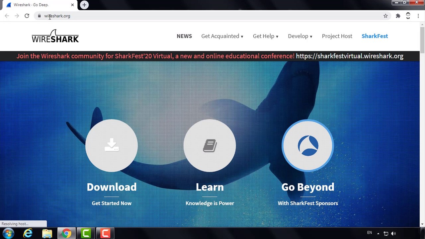The height and width of the screenshot is (239, 425).
Task: Click Get Started Now text
Action: pos(112,203)
